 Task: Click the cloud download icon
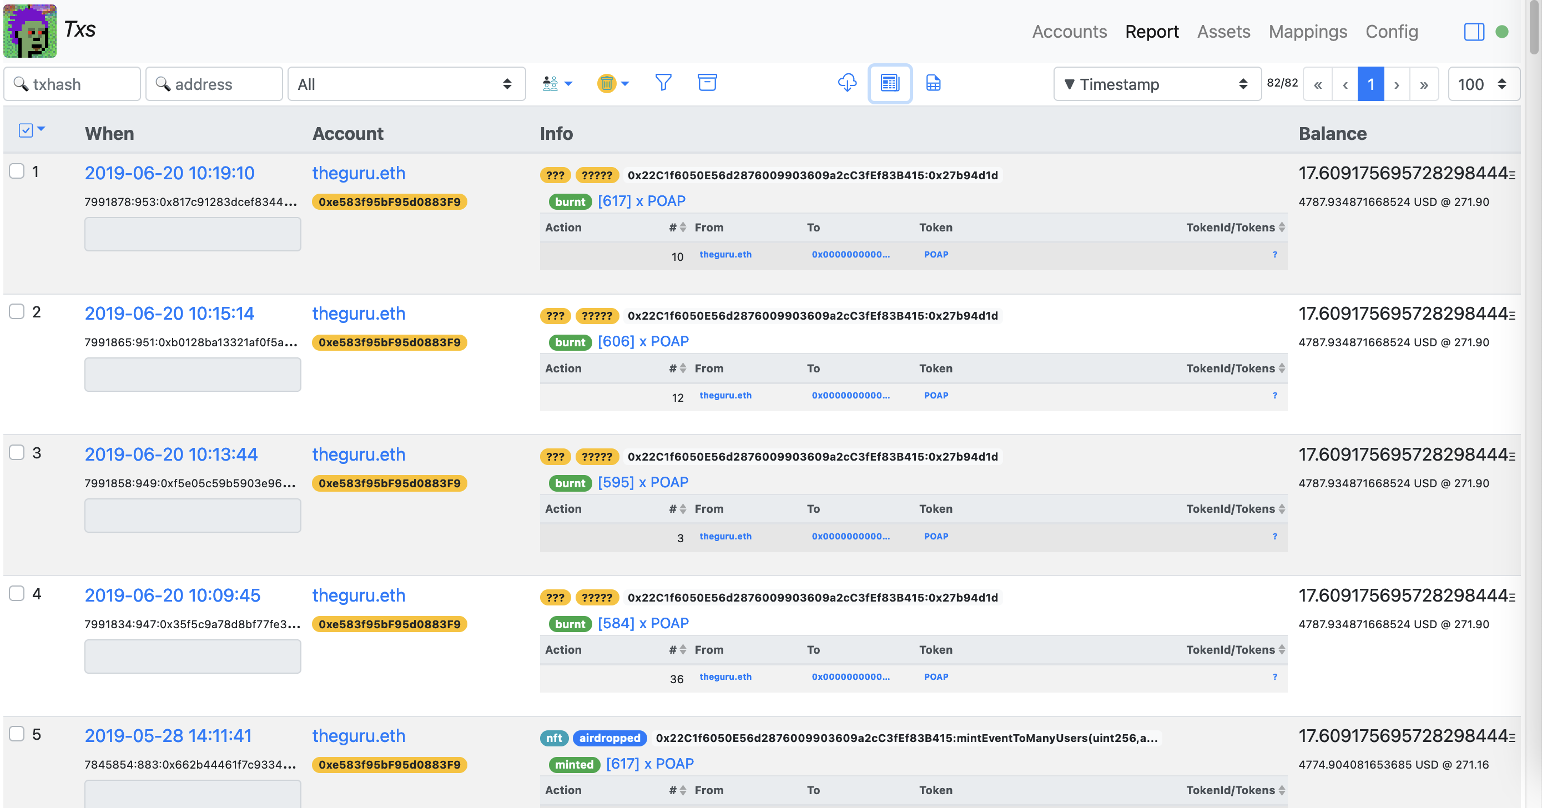click(x=847, y=83)
